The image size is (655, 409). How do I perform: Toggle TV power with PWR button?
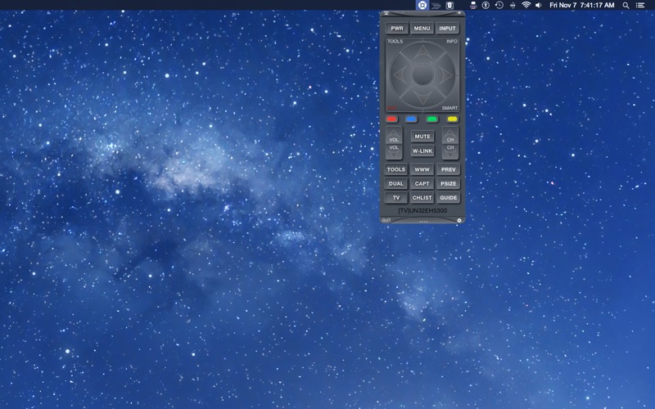397,29
